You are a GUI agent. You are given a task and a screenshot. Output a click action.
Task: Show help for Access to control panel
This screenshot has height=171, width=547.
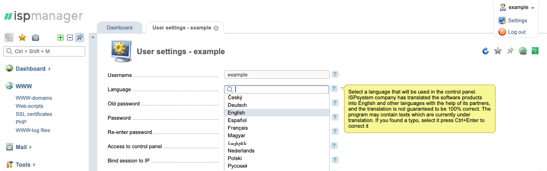pyautogui.click(x=334, y=146)
